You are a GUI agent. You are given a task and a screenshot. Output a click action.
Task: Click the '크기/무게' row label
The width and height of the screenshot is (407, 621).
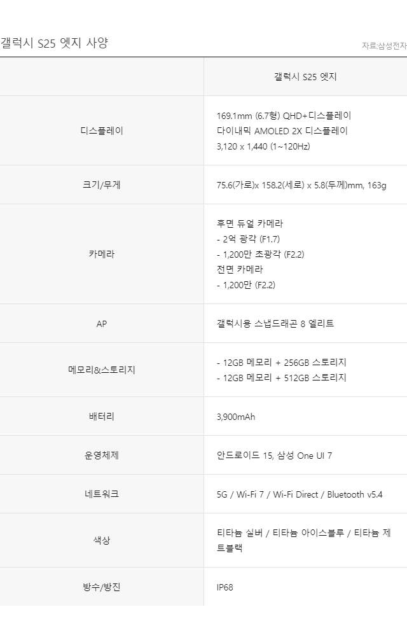tap(102, 185)
